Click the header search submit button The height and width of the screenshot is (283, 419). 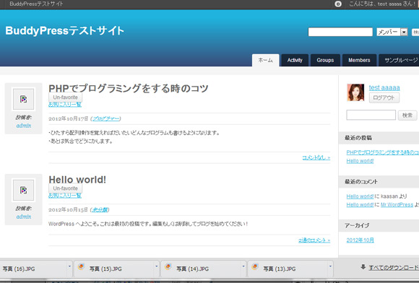(x=415, y=32)
